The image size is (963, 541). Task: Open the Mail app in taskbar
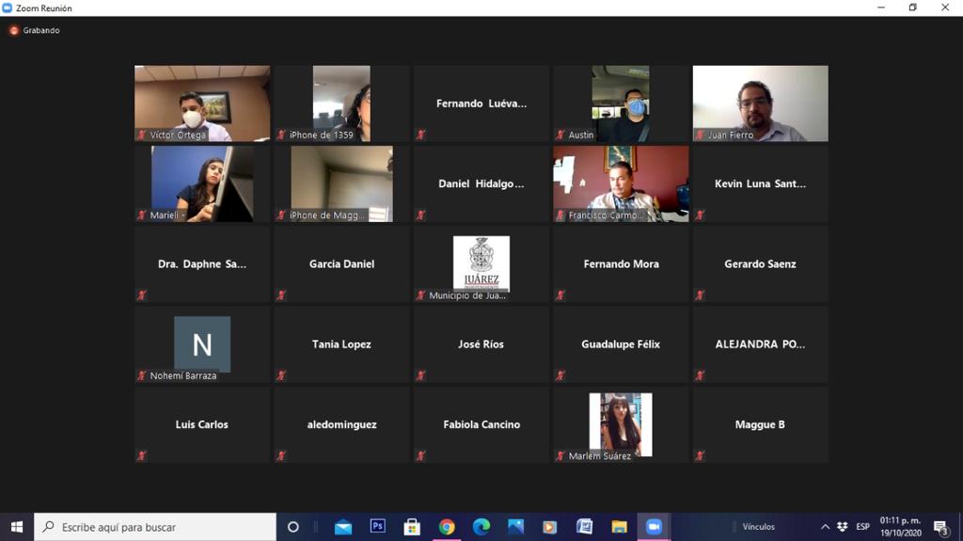pyautogui.click(x=343, y=527)
